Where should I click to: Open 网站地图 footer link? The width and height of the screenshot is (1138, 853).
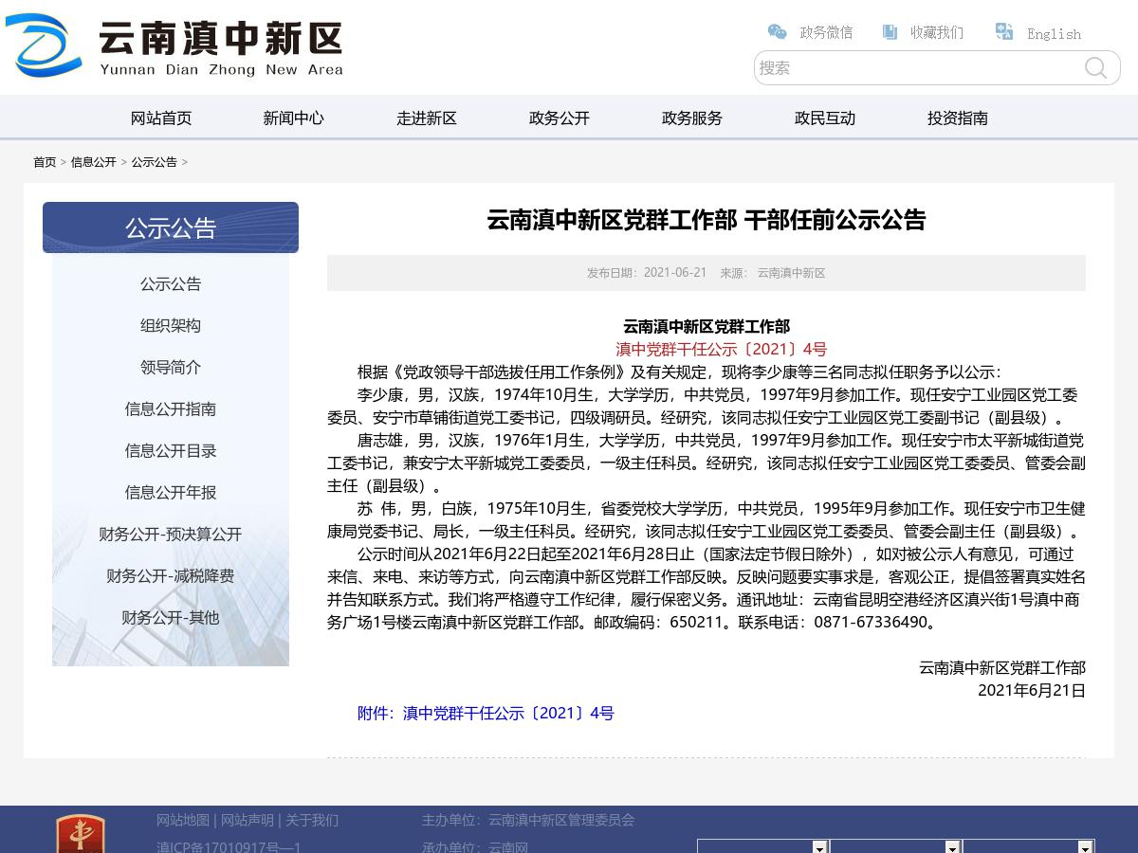pos(183,821)
